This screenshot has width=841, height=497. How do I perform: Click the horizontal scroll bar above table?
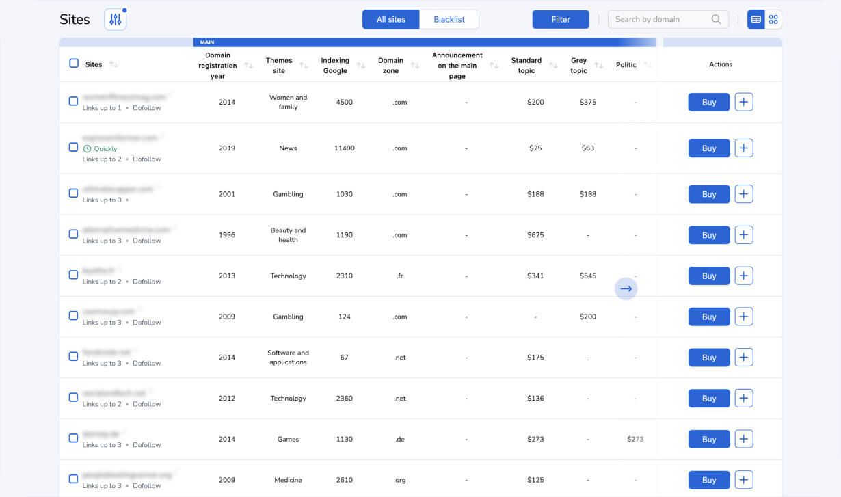424,42
